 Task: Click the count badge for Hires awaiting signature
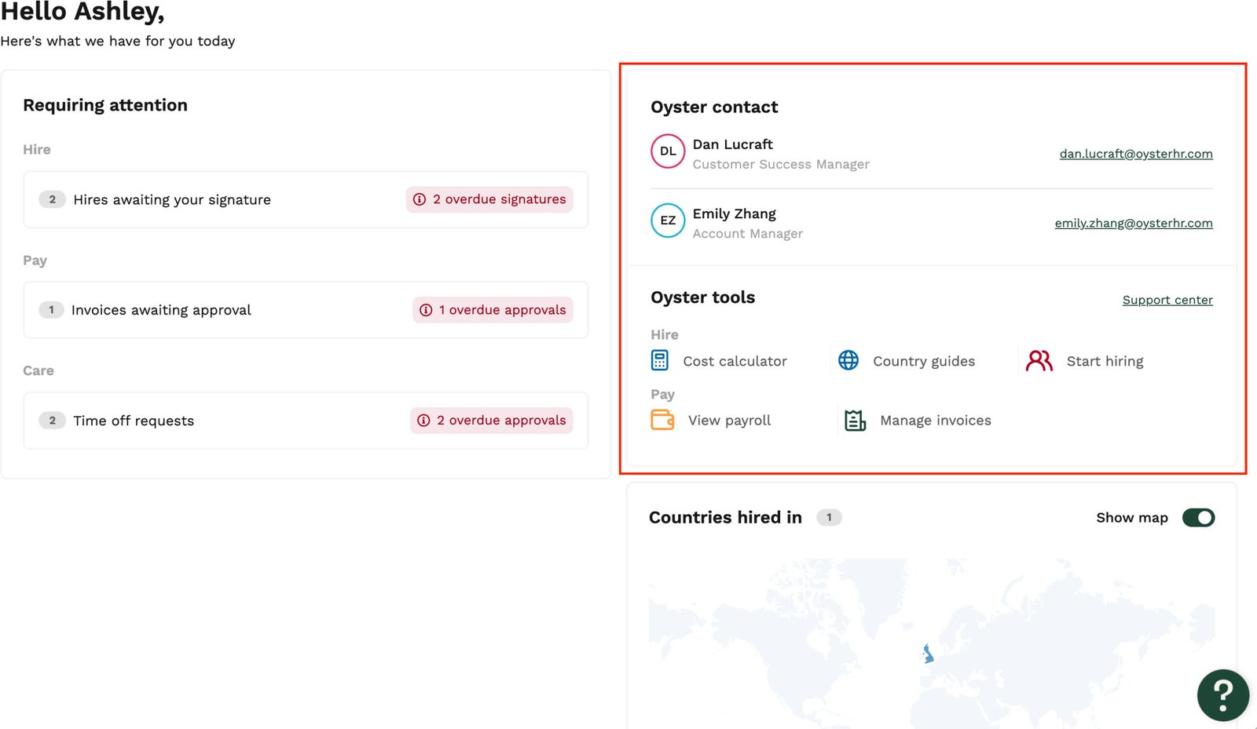52,199
